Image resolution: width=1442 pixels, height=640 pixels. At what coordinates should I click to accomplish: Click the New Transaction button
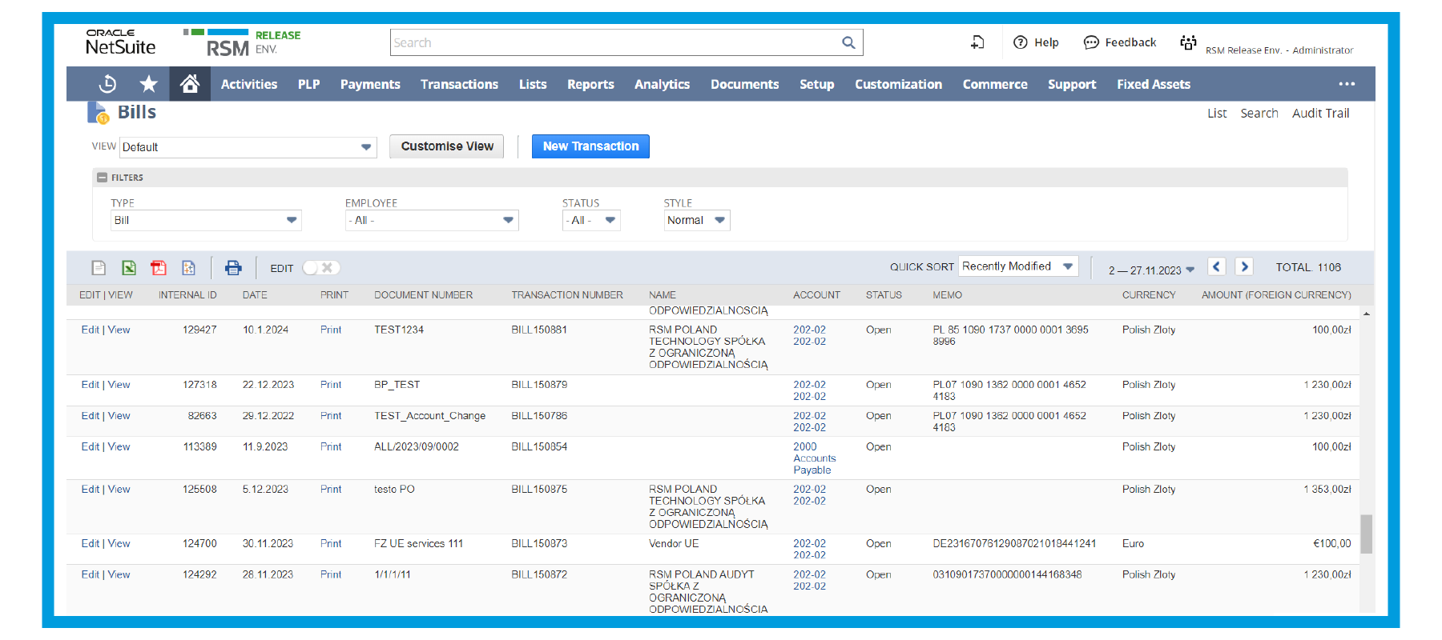[x=590, y=146]
